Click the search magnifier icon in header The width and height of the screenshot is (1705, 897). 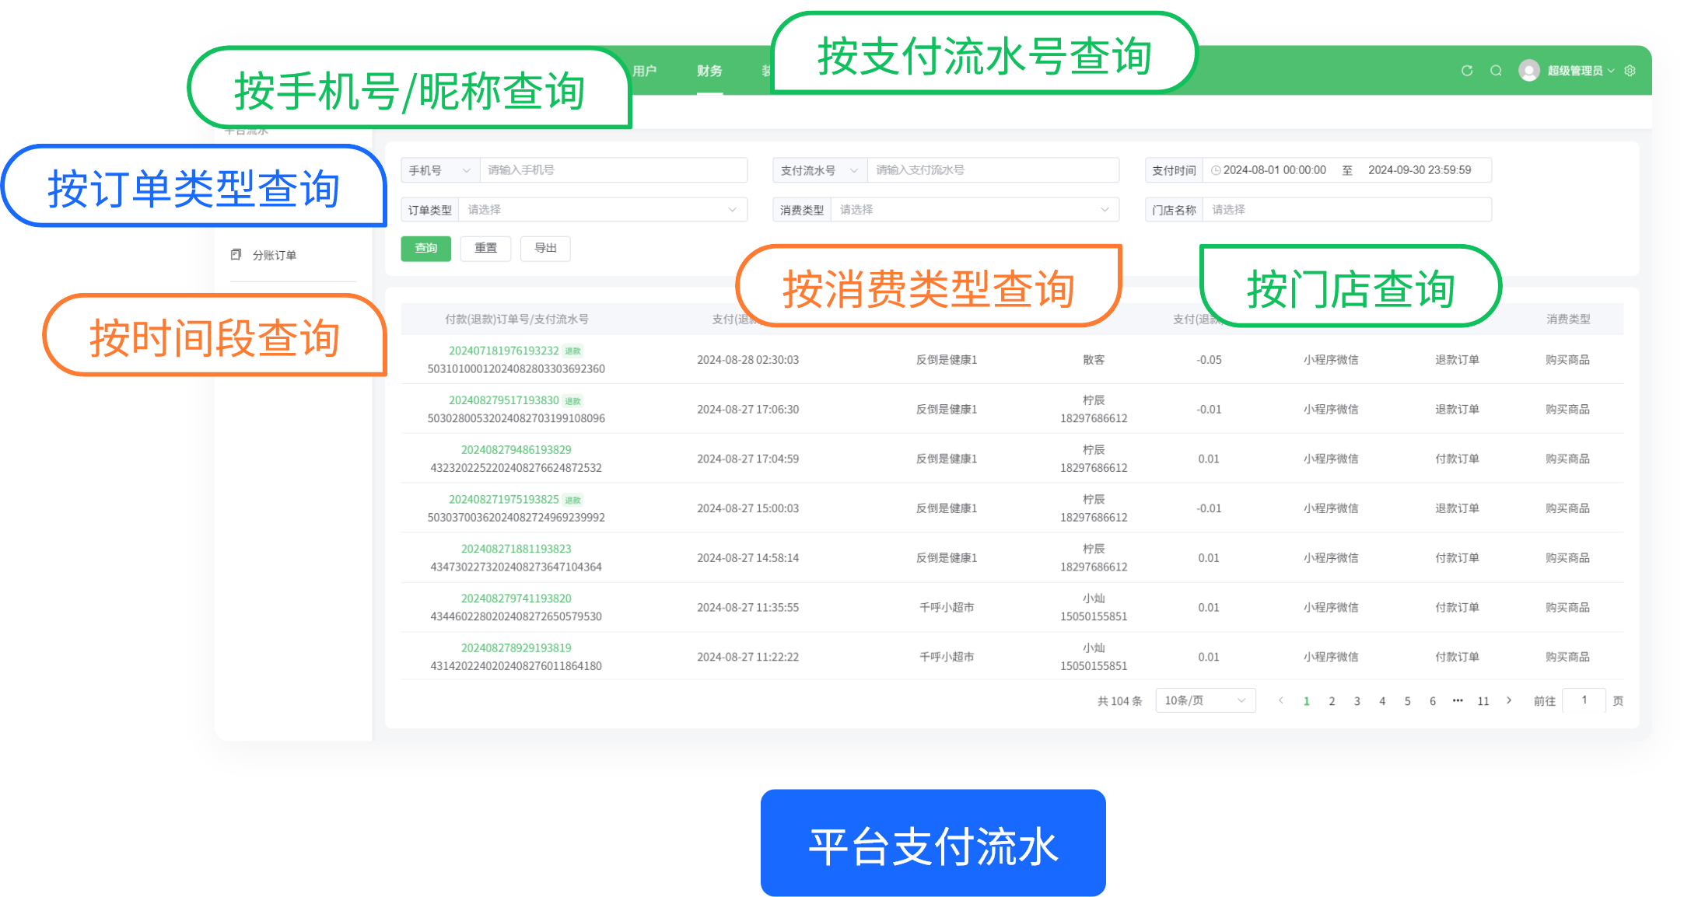(x=1496, y=71)
